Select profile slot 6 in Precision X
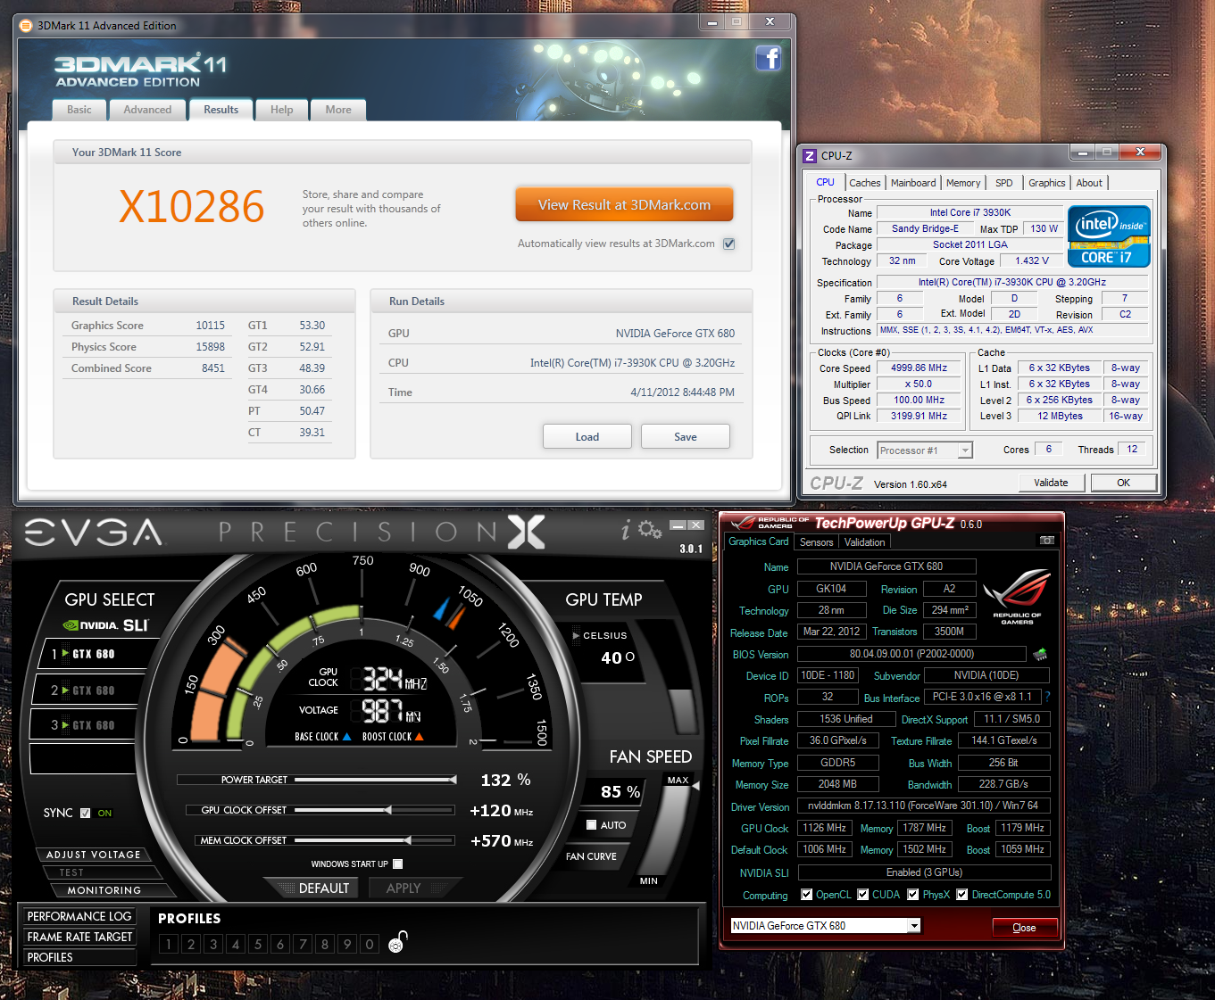The width and height of the screenshot is (1215, 1000). pyautogui.click(x=280, y=944)
